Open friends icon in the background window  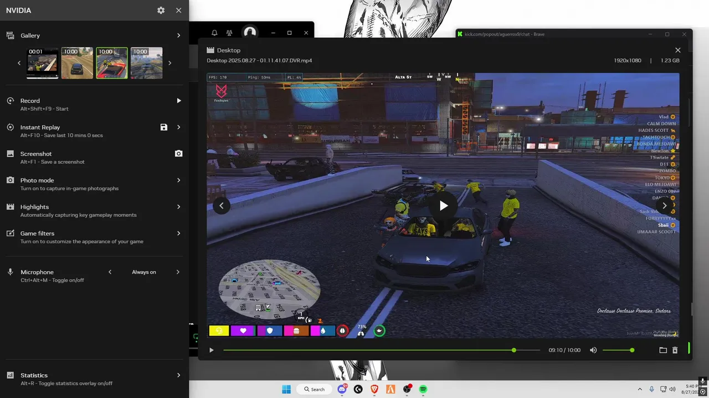[230, 33]
